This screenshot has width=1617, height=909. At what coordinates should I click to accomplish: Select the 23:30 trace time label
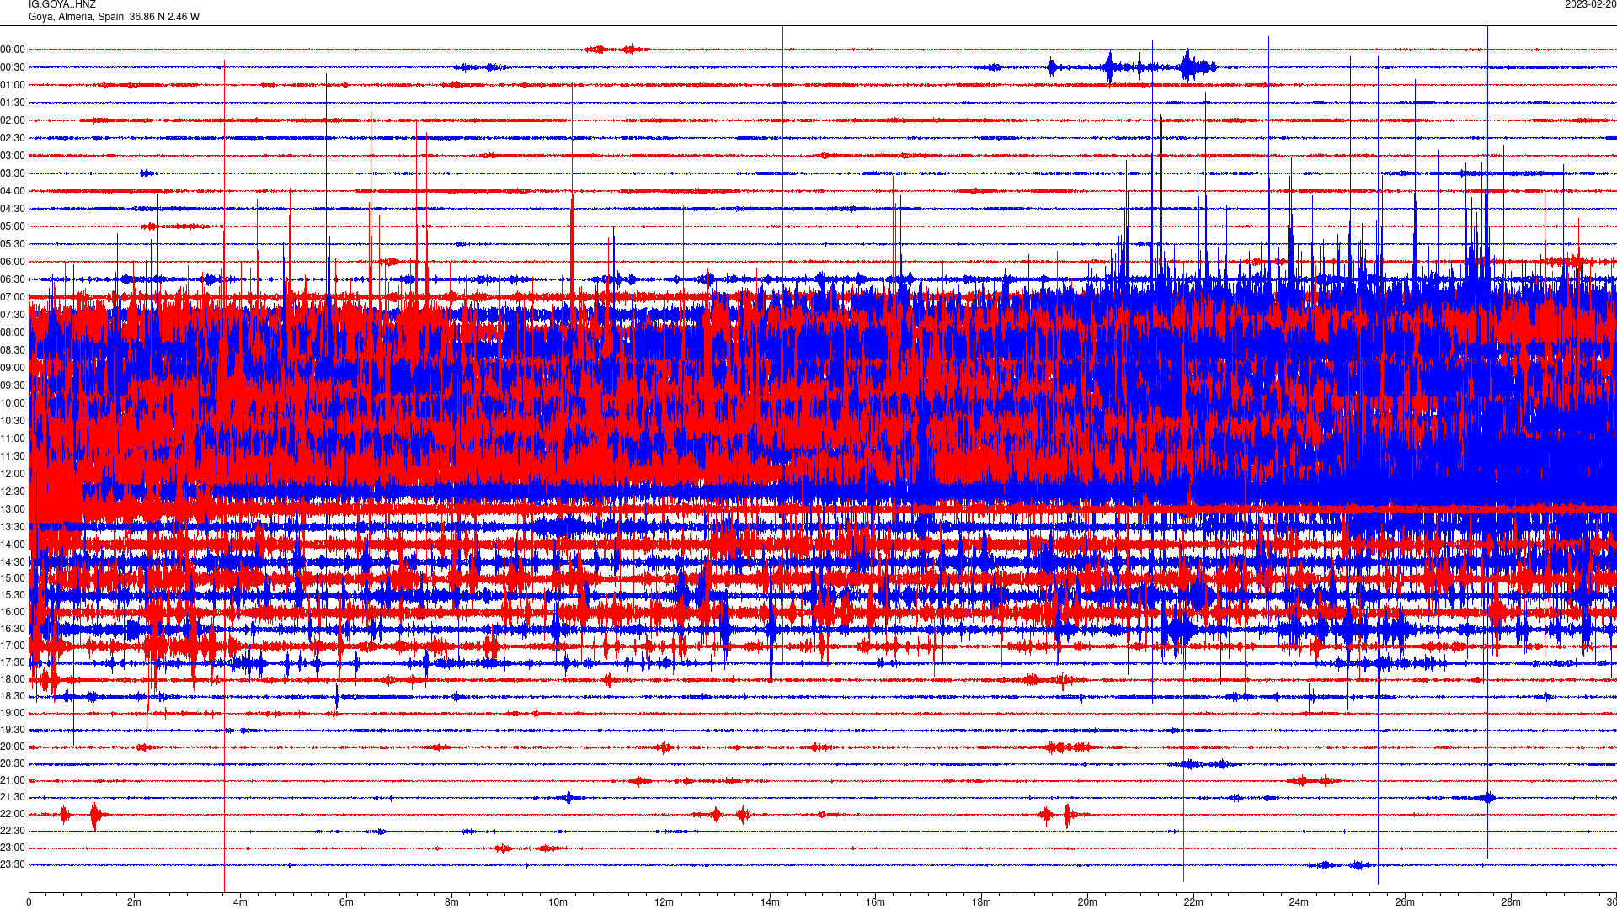[x=13, y=864]
